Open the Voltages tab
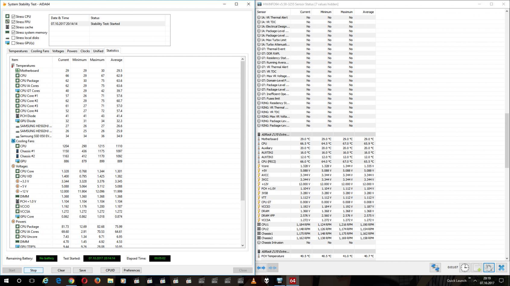This screenshot has width=510, height=286. pos(58,51)
